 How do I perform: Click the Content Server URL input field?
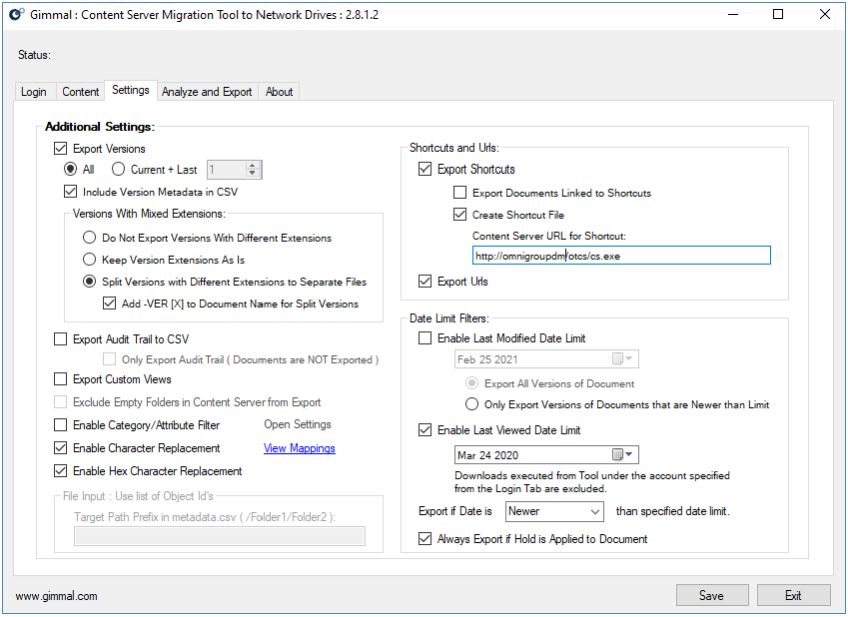coord(620,256)
